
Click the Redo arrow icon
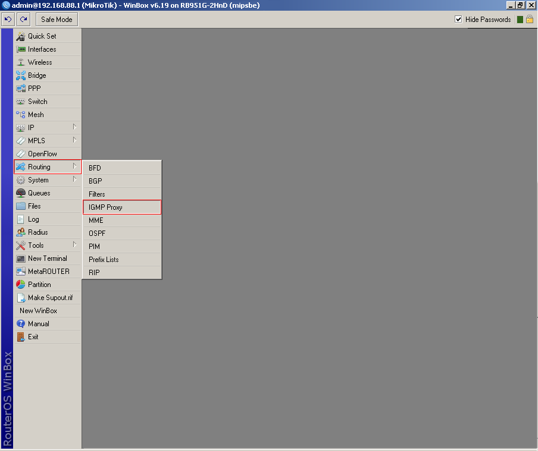23,20
